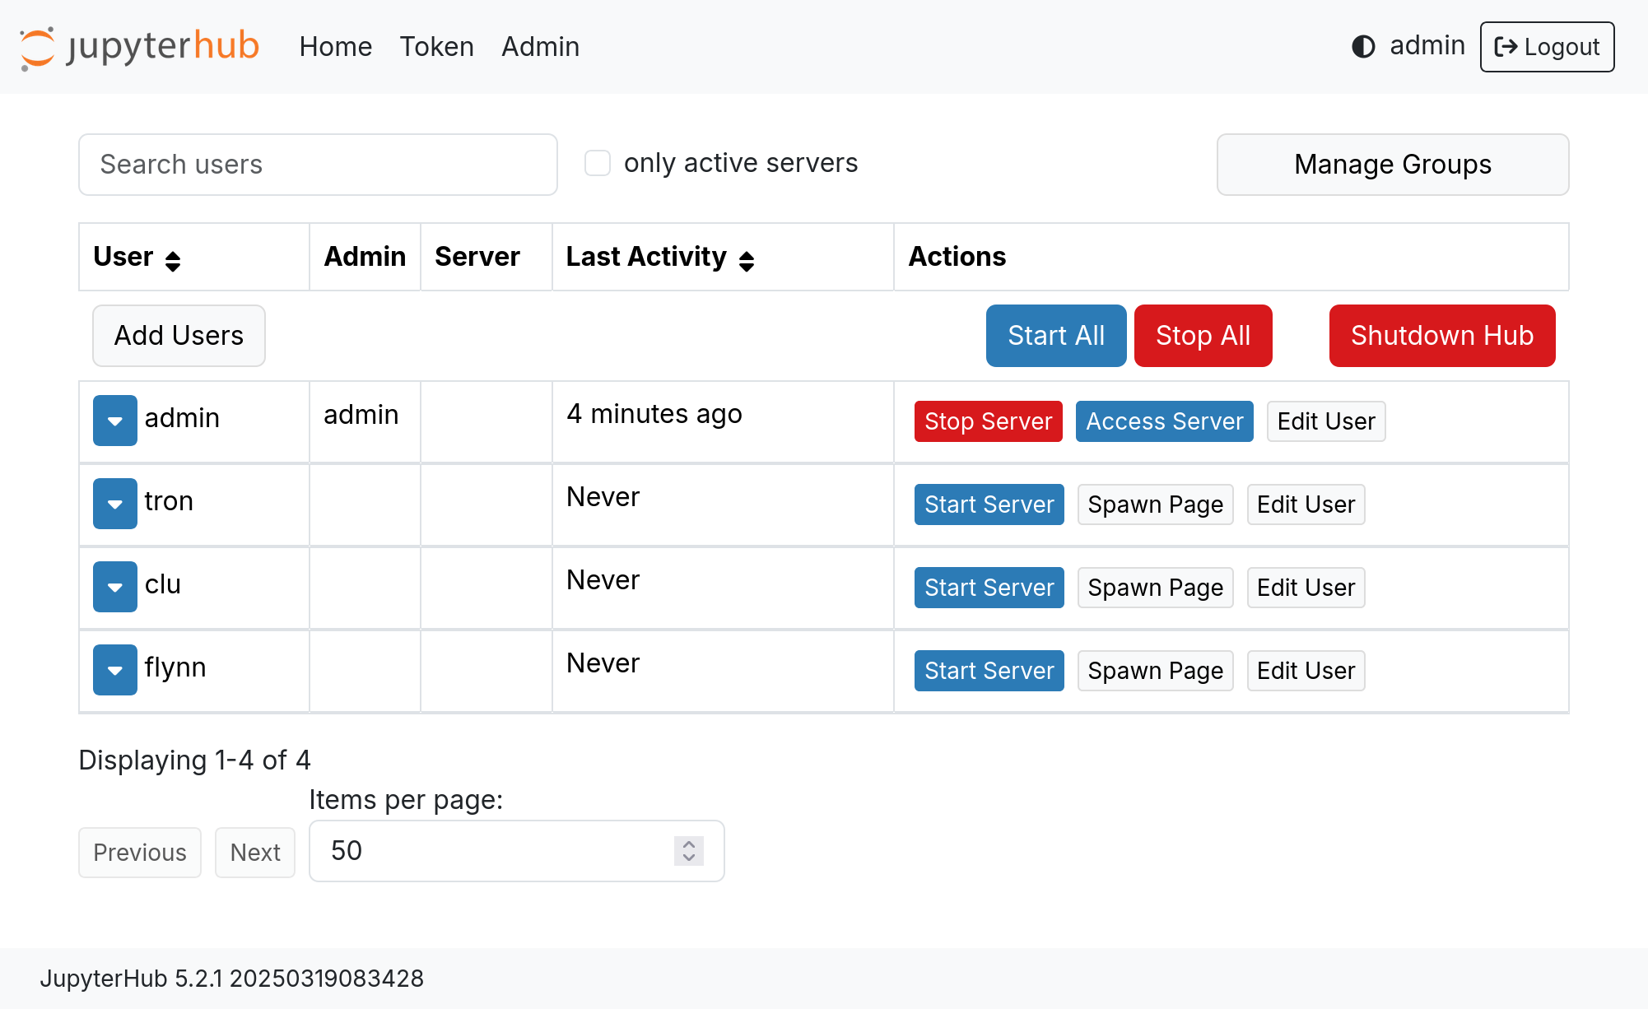Click the Search users field
Screen dimensions: 1648x1009
(x=318, y=165)
